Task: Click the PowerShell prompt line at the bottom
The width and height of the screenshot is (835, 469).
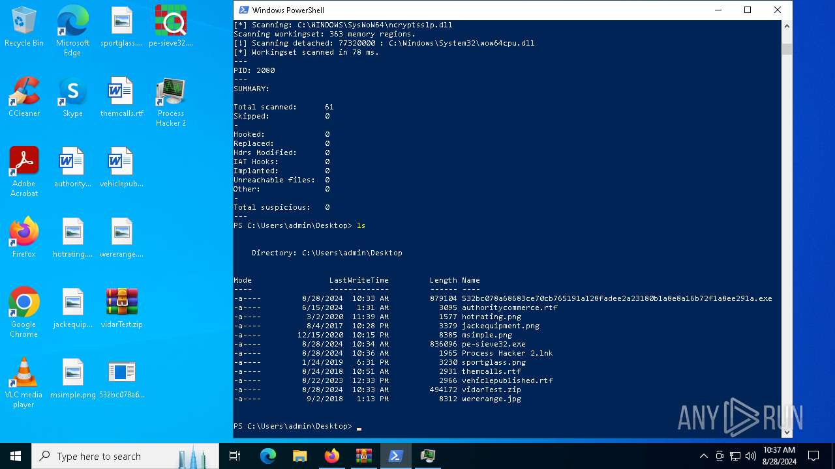Action: [297, 426]
